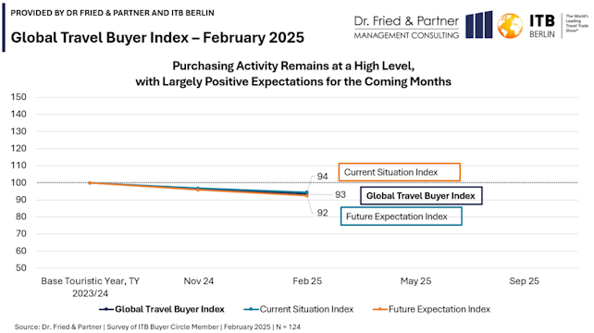Image resolution: width=594 pixels, height=333 pixels.
Task: Click the data value 92 label
Action: [322, 213]
